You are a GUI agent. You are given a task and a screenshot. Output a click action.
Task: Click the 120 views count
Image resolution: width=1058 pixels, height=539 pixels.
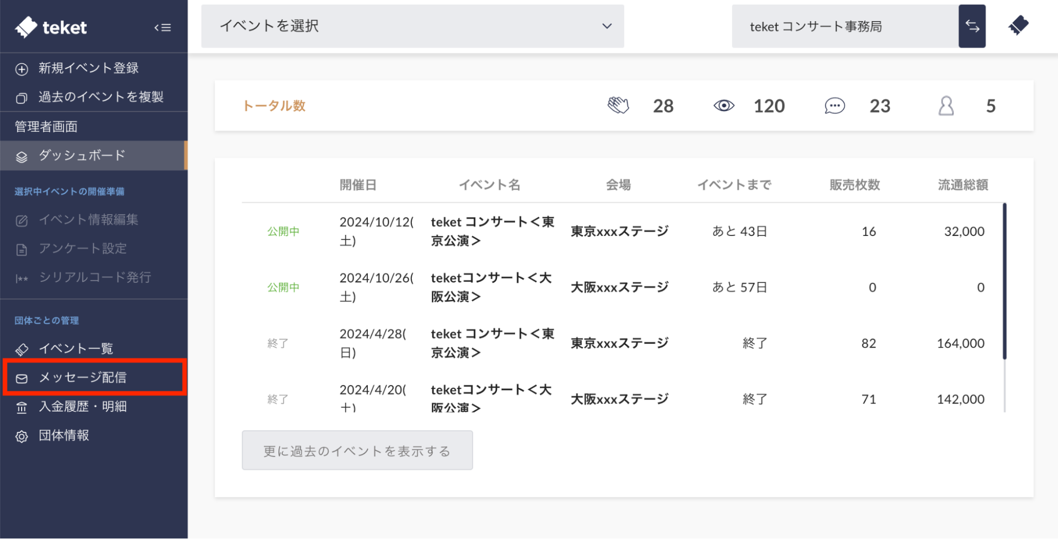769,106
